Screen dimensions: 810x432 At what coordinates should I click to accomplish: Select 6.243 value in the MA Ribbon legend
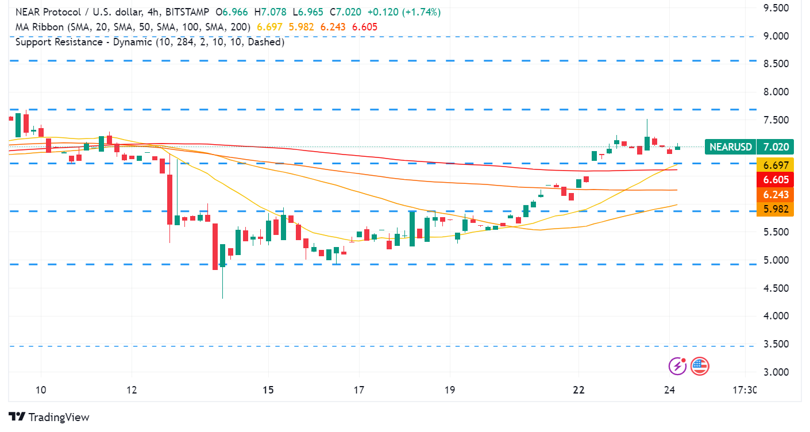pyautogui.click(x=333, y=27)
